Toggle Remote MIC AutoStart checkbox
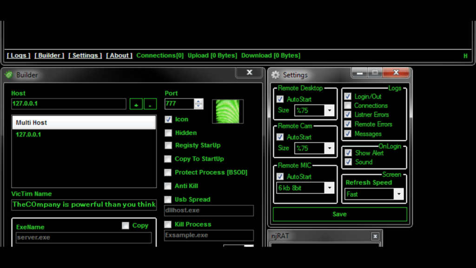Image resolution: width=476 pixels, height=268 pixels. click(x=280, y=176)
